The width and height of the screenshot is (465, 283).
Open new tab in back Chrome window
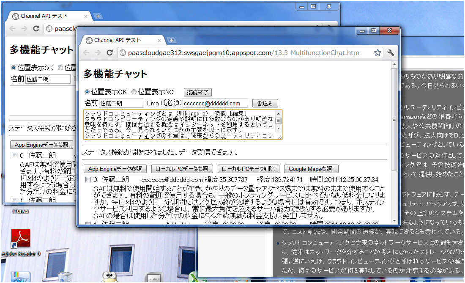pyautogui.click(x=98, y=16)
